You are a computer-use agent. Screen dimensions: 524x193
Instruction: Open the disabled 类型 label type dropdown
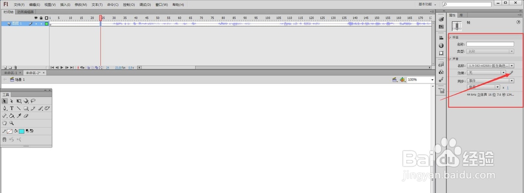[490, 51]
